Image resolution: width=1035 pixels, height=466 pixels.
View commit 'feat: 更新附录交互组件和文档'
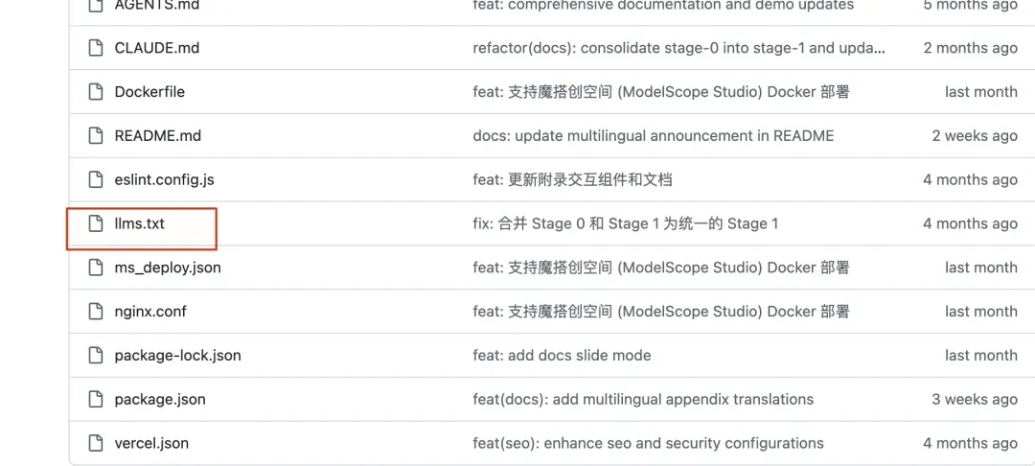coord(572,179)
